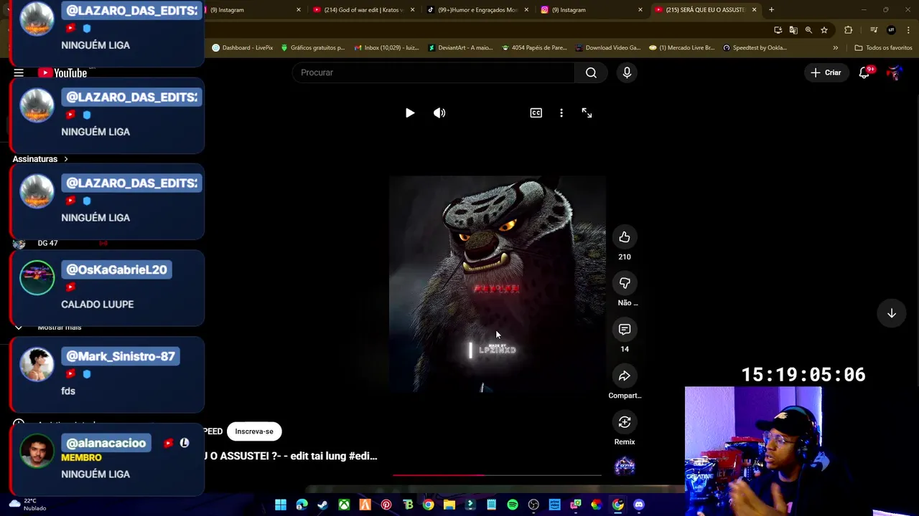Click the translate page icon
The image size is (919, 516).
(x=793, y=30)
